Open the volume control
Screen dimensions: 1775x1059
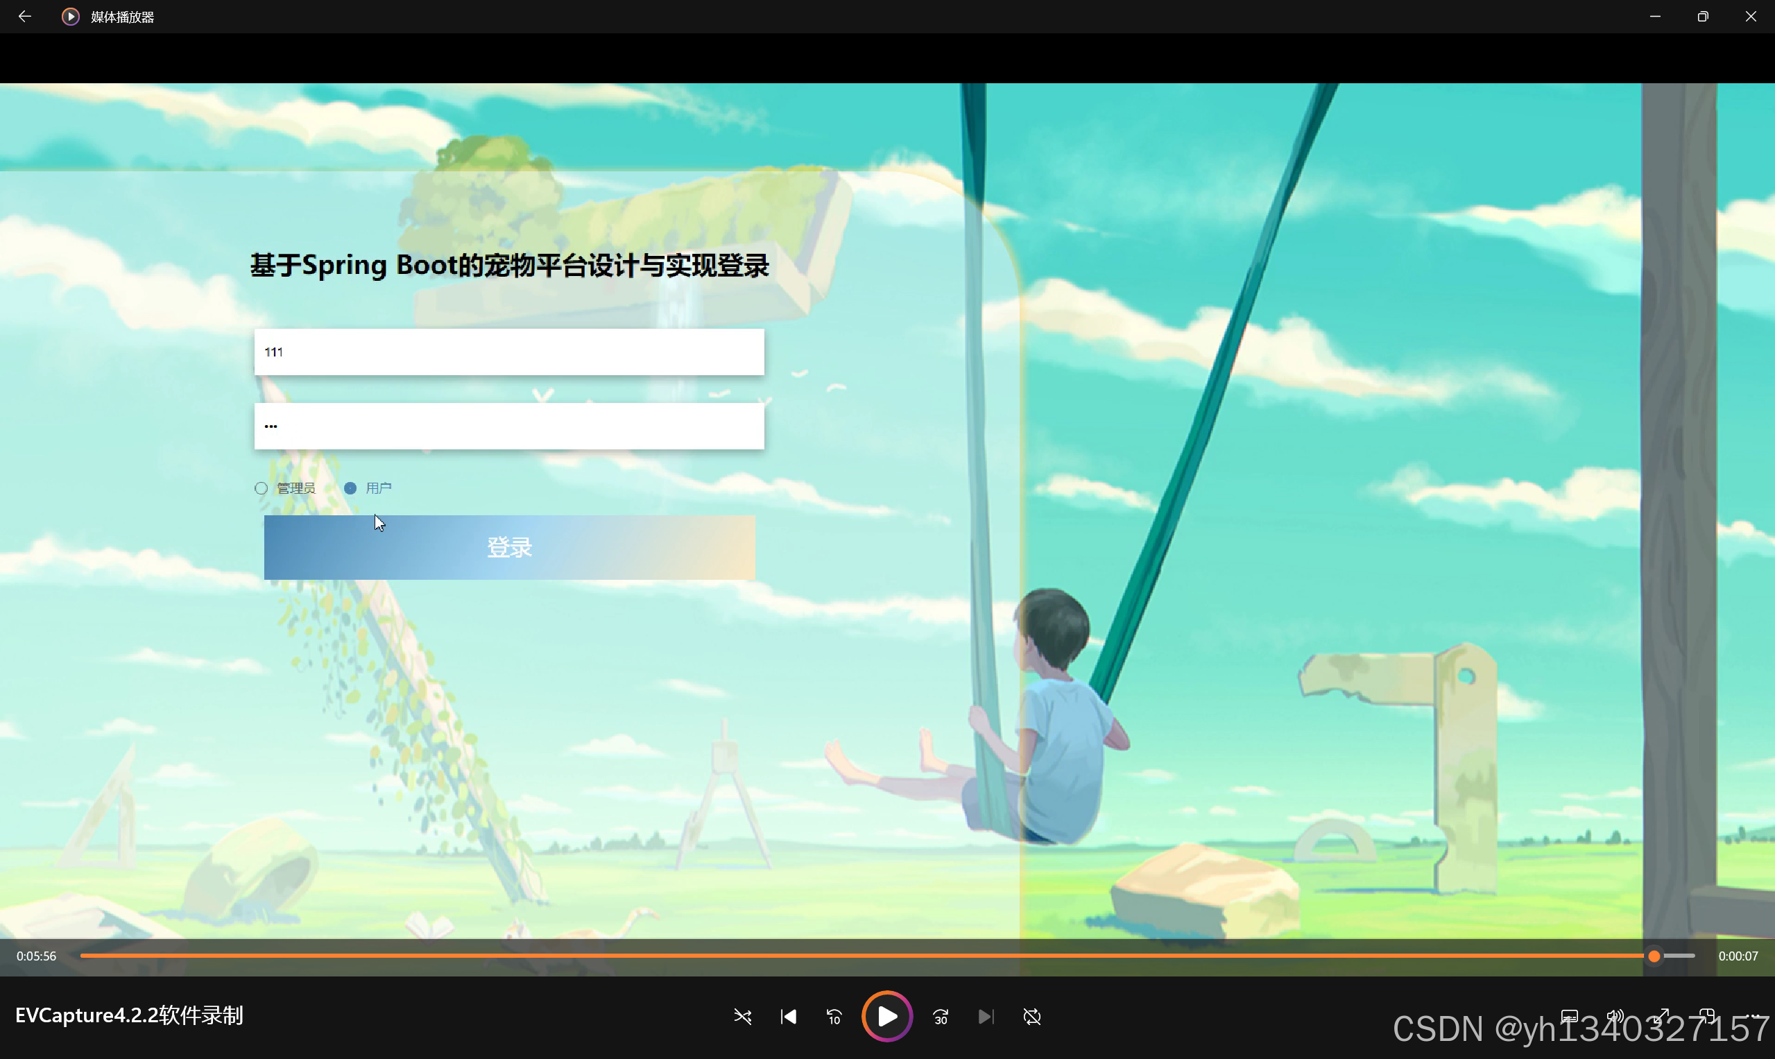coord(1615,1016)
